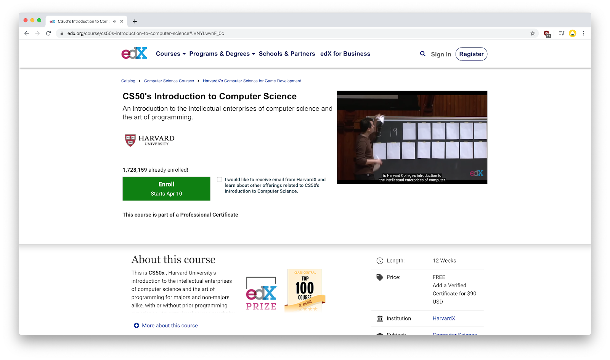Click the Harvard University logo
610x360 pixels.
(x=150, y=140)
